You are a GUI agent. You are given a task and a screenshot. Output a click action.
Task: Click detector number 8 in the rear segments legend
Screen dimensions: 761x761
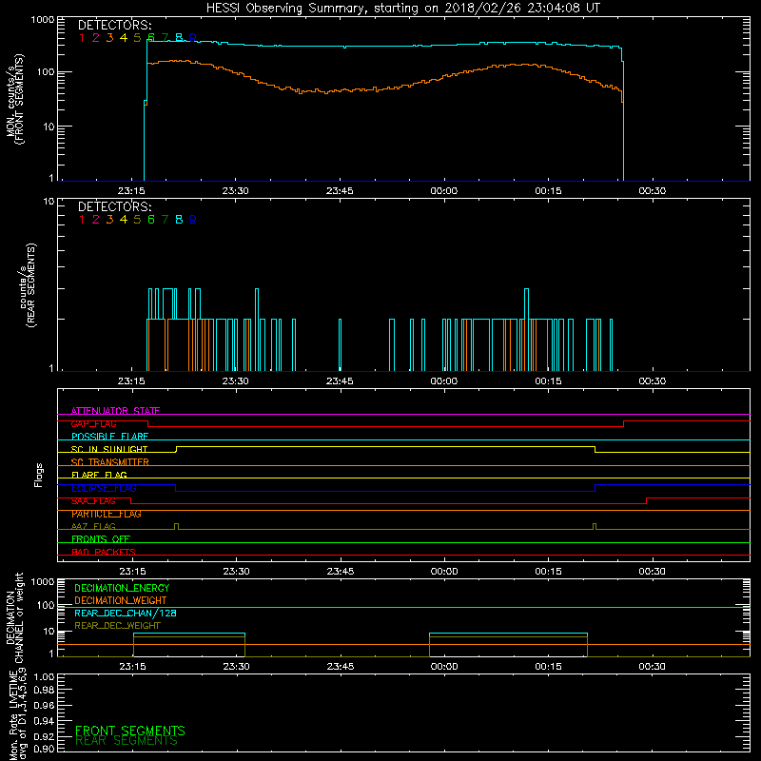(x=179, y=220)
